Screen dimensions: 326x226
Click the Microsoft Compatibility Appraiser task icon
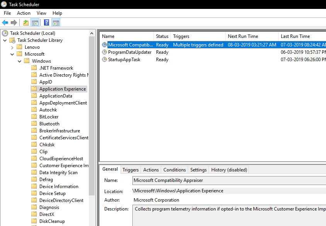(x=104, y=45)
